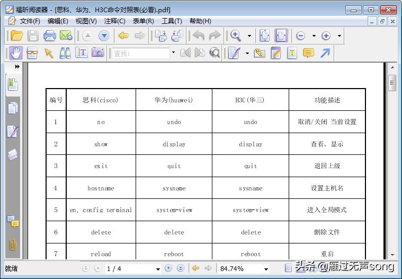Click the vertical scrollbar thumb
This screenshot has height=279, width=402.
392,83
